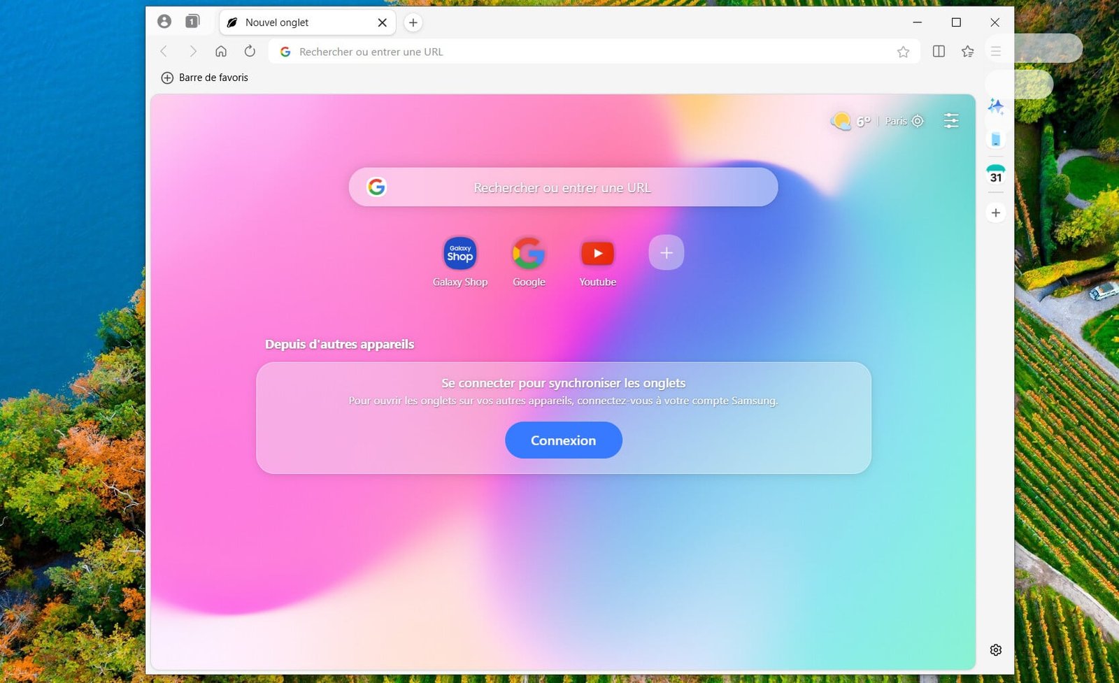Open the profile account icon
Screen dimensions: 1119x683
164,22
